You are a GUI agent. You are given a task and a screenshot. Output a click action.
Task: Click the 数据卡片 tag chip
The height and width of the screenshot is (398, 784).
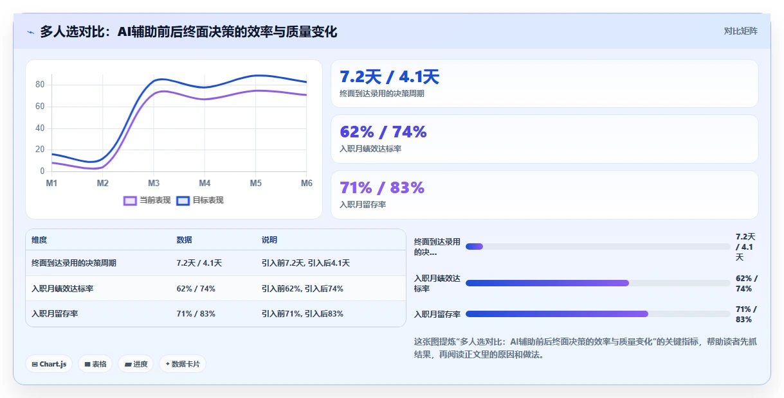click(183, 364)
